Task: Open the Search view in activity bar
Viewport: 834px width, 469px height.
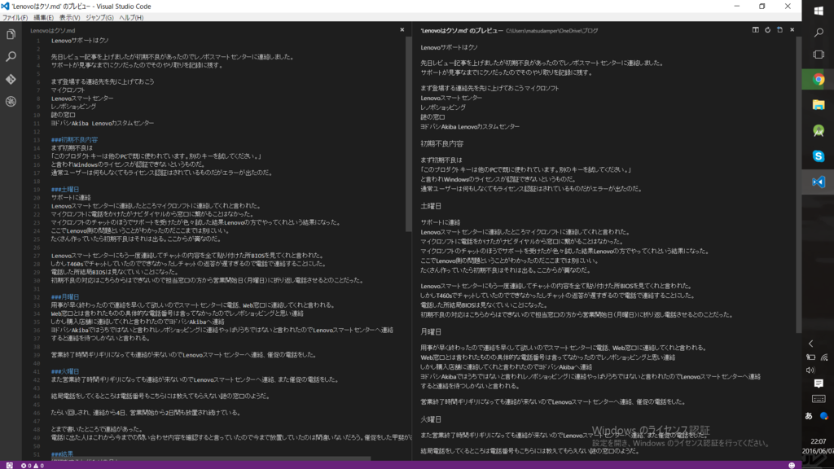Action: click(x=11, y=57)
